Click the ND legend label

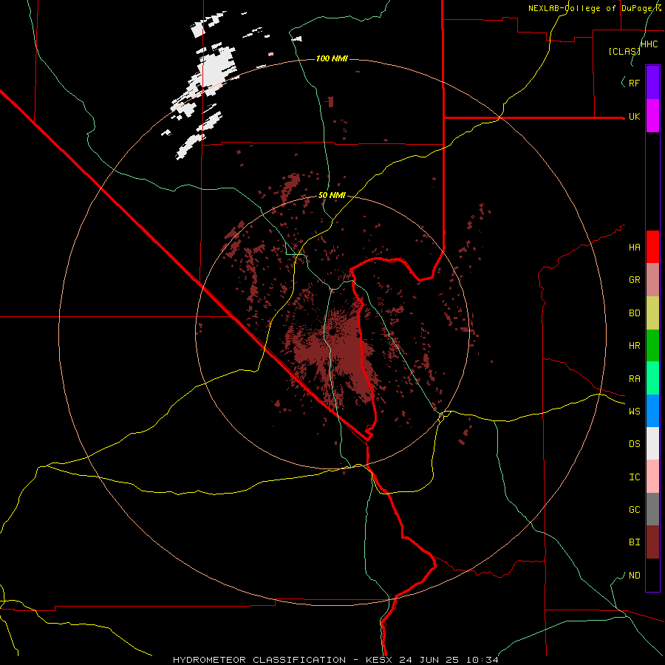pos(634,576)
